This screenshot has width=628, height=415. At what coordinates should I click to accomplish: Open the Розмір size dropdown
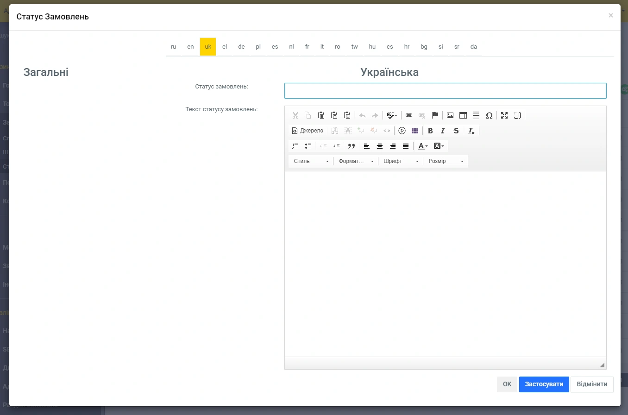tap(446, 161)
